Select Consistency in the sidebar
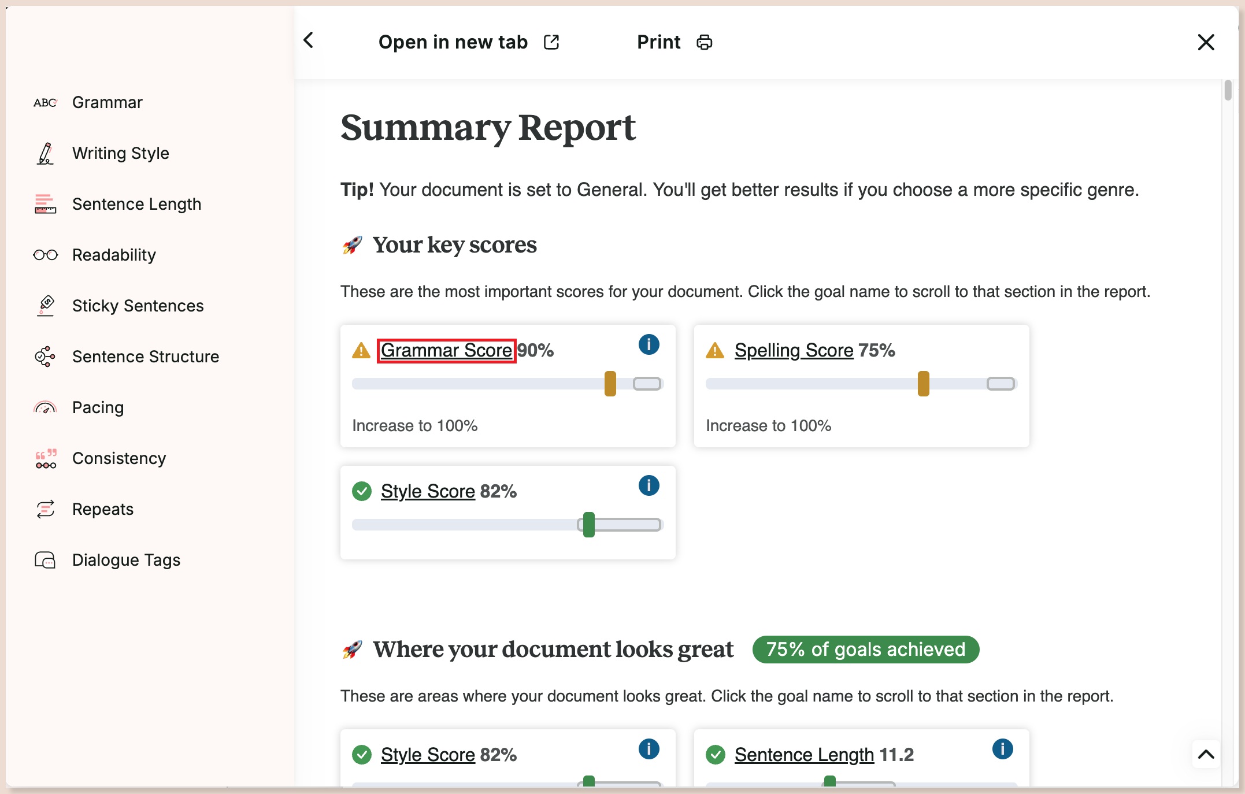The image size is (1245, 794). [119, 459]
